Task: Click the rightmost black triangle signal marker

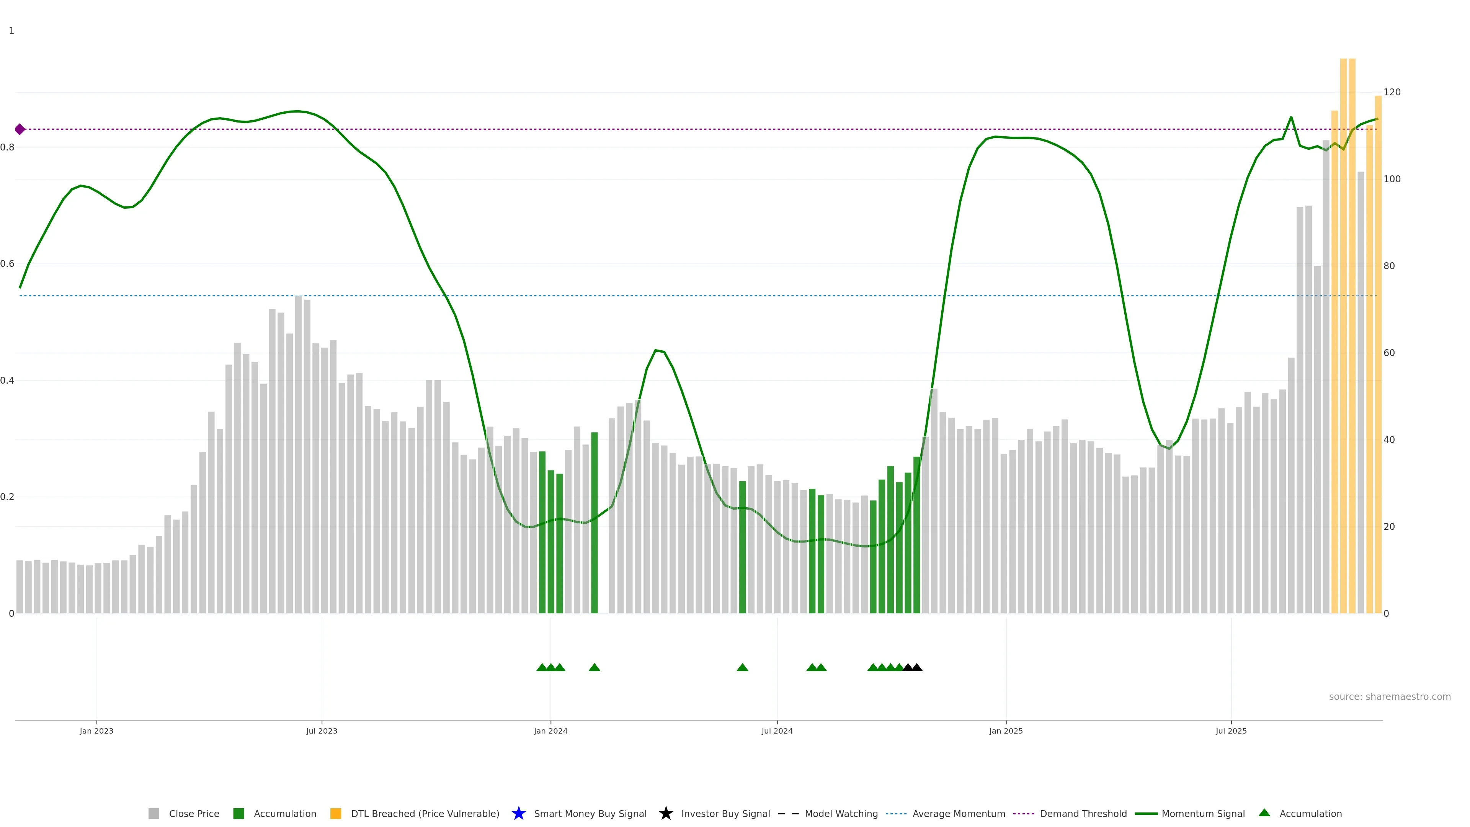Action: [x=916, y=667]
